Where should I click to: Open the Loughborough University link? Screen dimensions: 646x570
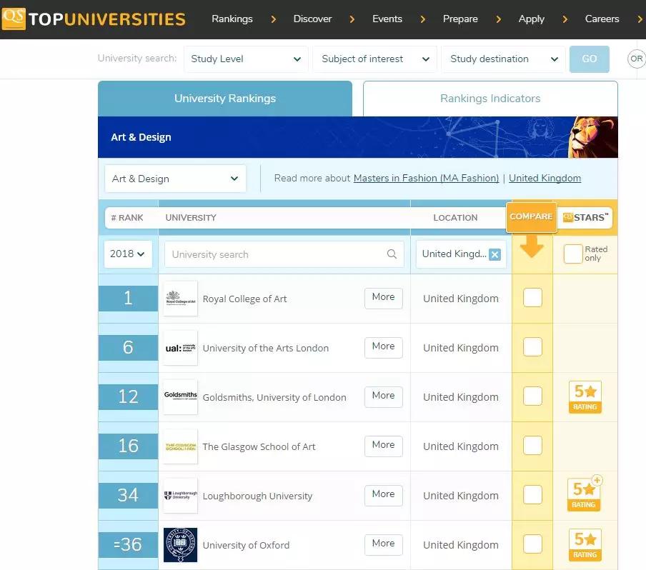pyautogui.click(x=257, y=496)
